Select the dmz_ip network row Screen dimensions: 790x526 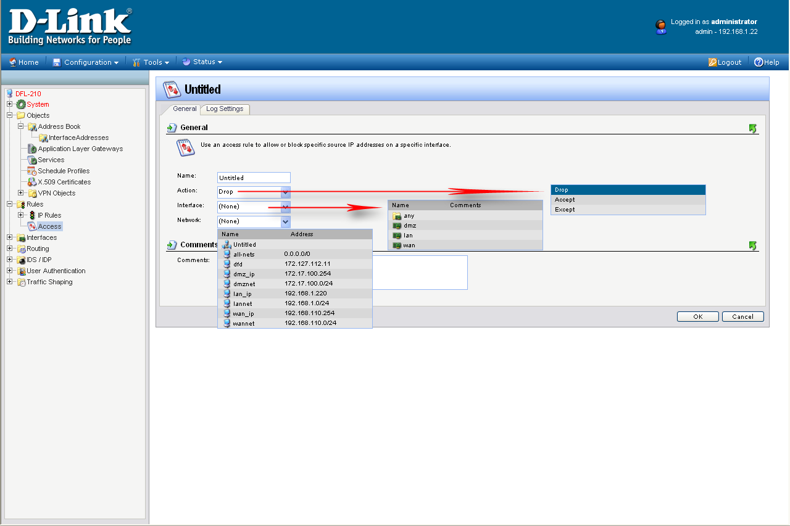[295, 274]
